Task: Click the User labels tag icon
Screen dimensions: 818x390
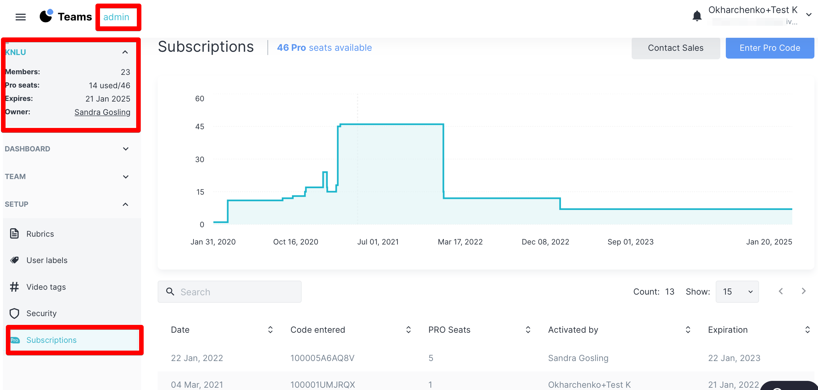Action: (14, 260)
